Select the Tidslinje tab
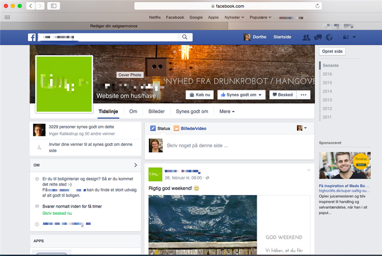This screenshot has height=256, width=382. (108, 111)
